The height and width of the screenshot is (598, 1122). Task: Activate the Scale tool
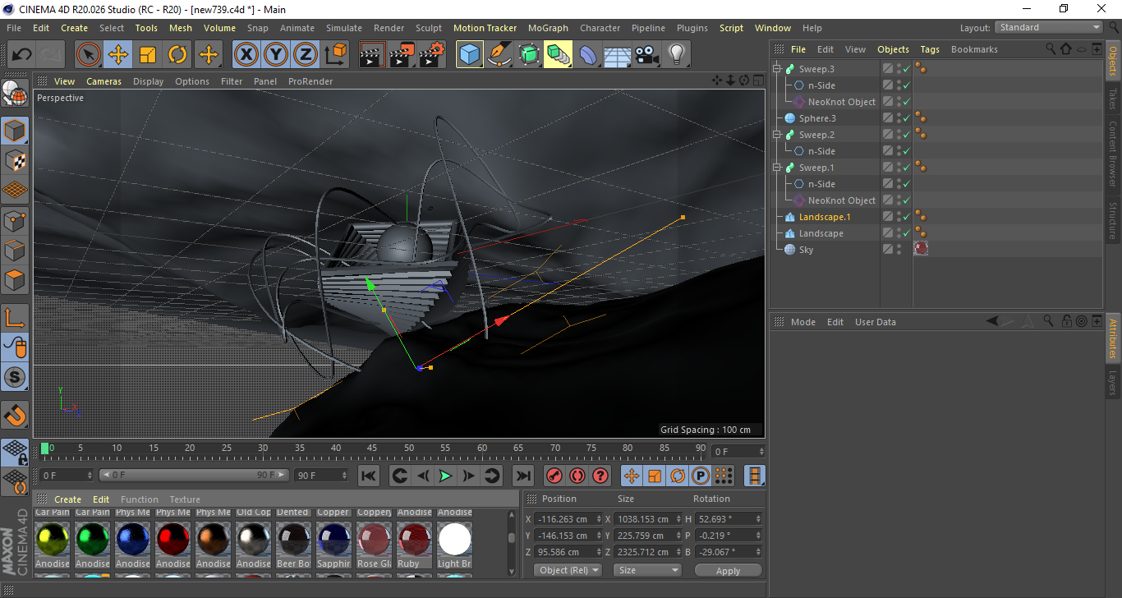click(x=148, y=55)
